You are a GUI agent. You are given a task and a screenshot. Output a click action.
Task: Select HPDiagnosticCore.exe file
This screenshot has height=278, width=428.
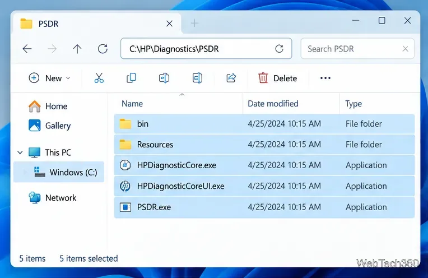(x=264, y=165)
